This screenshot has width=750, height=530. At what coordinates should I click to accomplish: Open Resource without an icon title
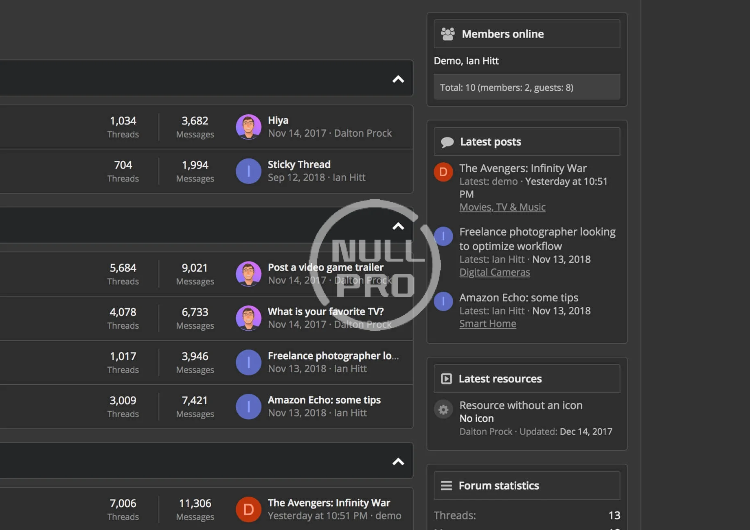tap(520, 406)
